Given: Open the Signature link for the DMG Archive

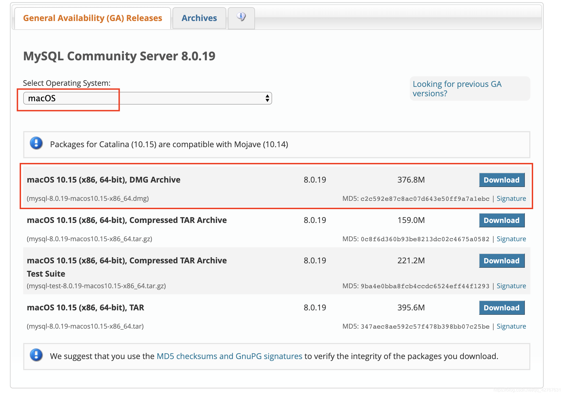Looking at the screenshot, I should click(x=511, y=198).
